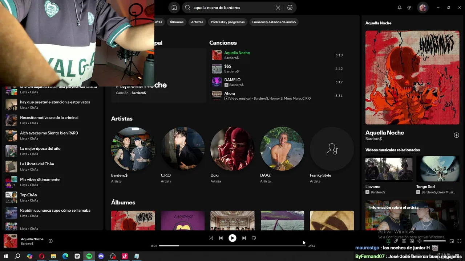This screenshot has width=465, height=261.
Task: Select the Géneros y estados de ánimo chip
Action: tap(274, 22)
